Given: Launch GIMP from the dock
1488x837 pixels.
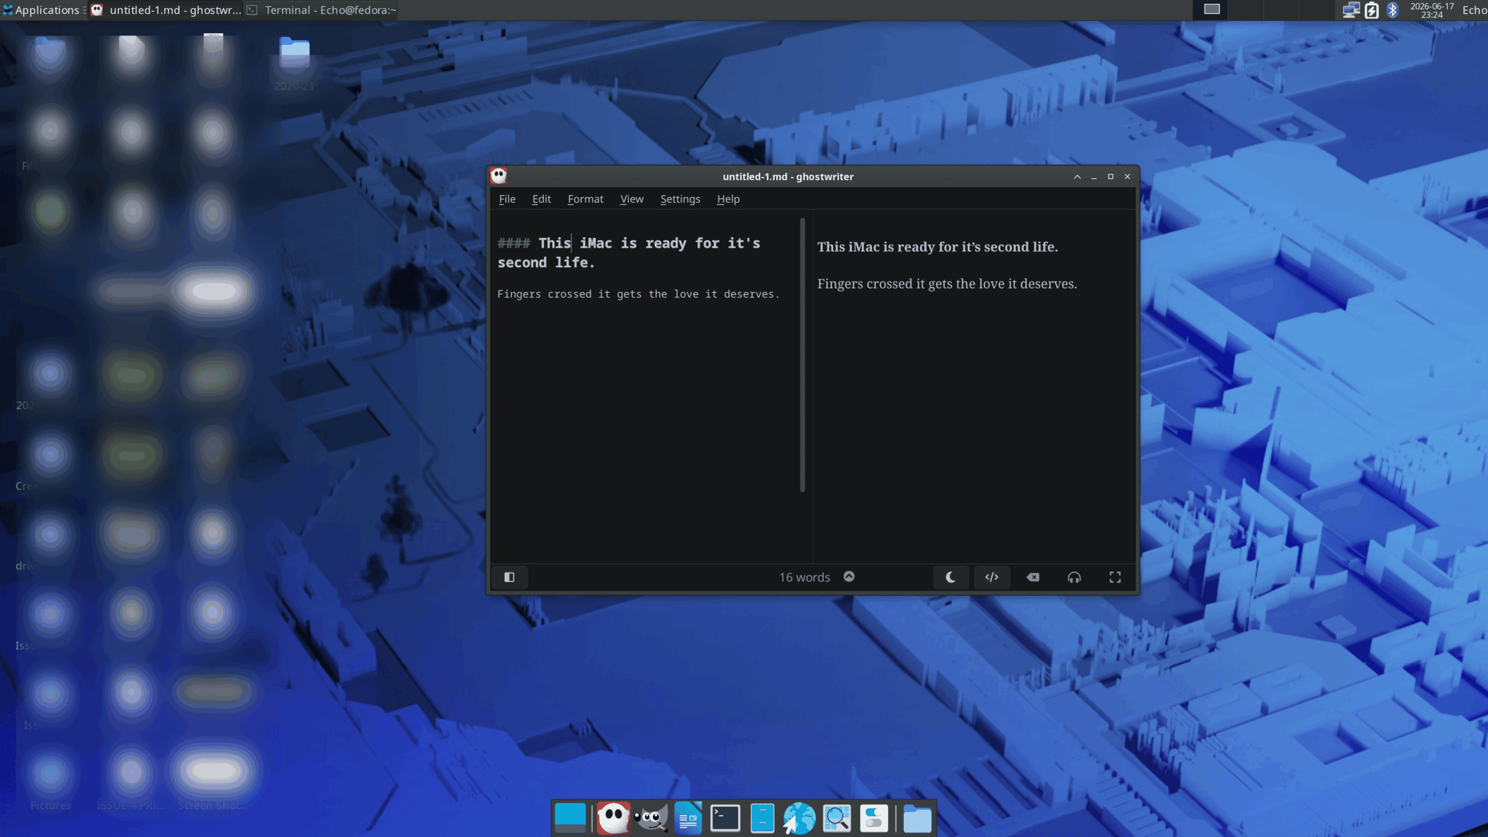Looking at the screenshot, I should coord(651,818).
